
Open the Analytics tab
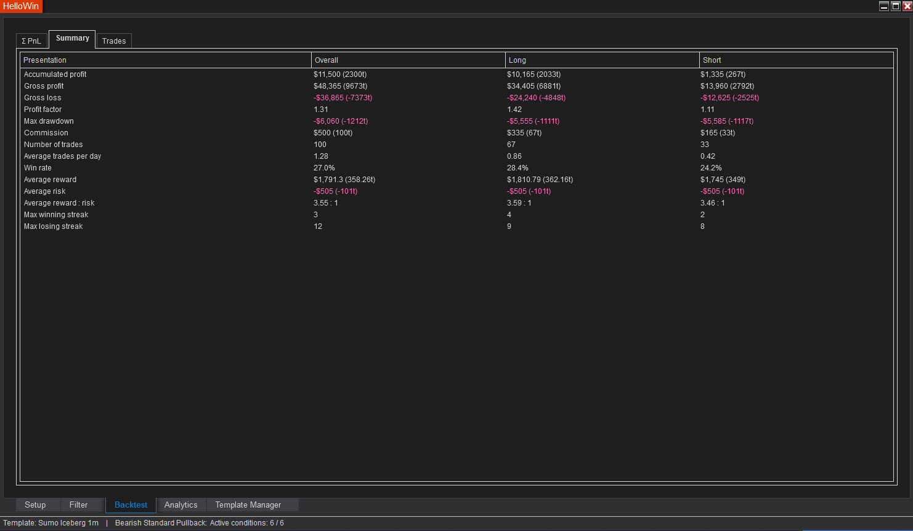181,505
